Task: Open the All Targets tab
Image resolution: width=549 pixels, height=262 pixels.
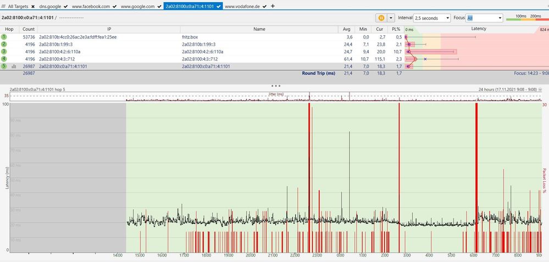Action: tap(18, 6)
